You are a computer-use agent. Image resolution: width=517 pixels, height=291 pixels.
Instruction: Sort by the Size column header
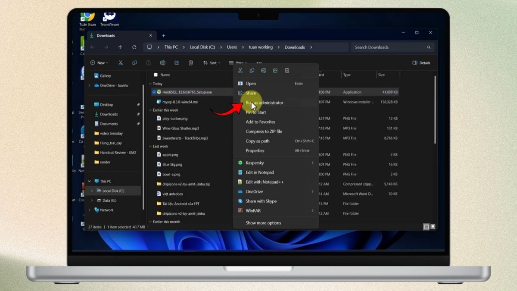click(388, 75)
